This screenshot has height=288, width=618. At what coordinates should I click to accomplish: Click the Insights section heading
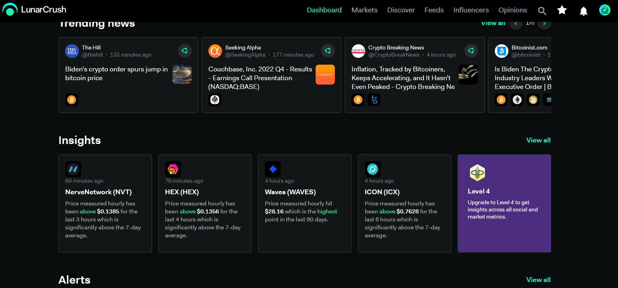[x=80, y=140]
